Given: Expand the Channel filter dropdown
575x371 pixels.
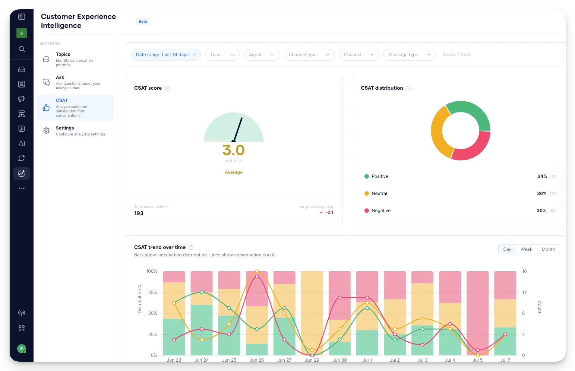Looking at the screenshot, I should [359, 55].
